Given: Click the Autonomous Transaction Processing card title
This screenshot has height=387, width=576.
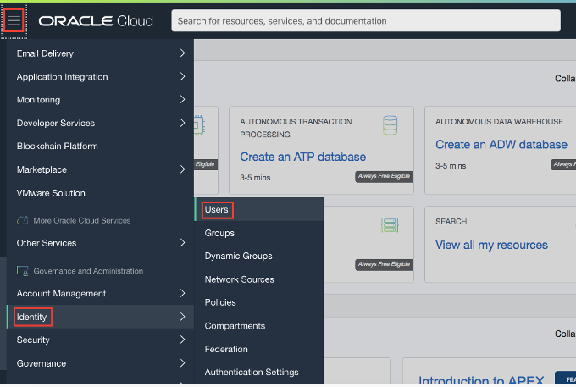Looking at the screenshot, I should tap(296, 128).
